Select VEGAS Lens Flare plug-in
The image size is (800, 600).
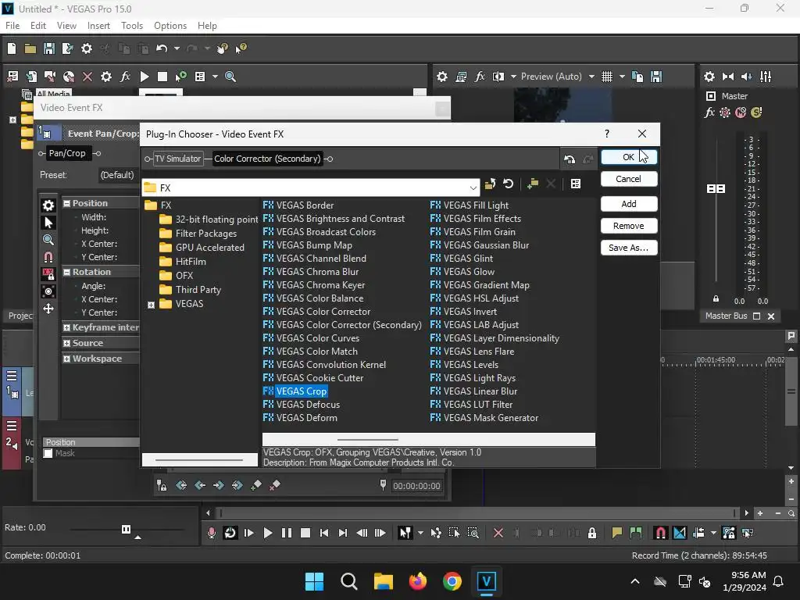point(479,352)
